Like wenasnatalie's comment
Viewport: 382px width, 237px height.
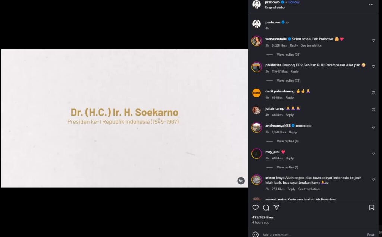[x=373, y=40]
